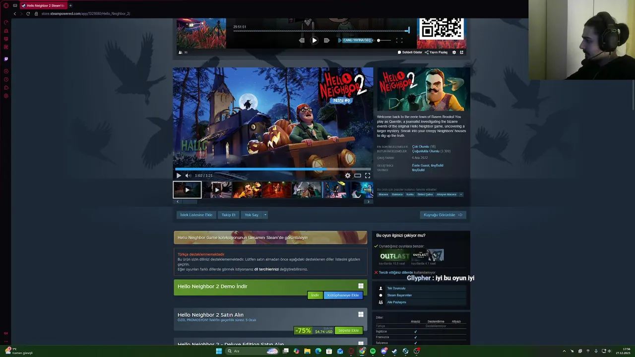Screen dimensions: 635x357
Task: Go back in browser
Action: tap(15, 13)
